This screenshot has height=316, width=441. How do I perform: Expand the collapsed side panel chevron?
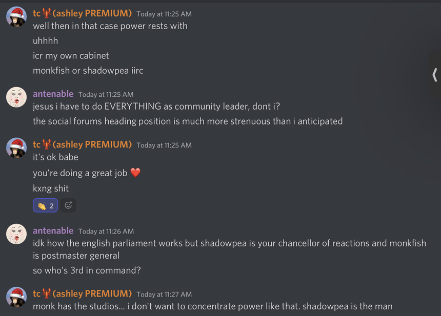coord(434,75)
